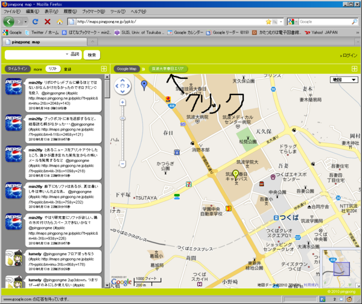This screenshot has height=304, width=362.
Task: Bookmark the page with the star icon
Action: tap(268, 22)
